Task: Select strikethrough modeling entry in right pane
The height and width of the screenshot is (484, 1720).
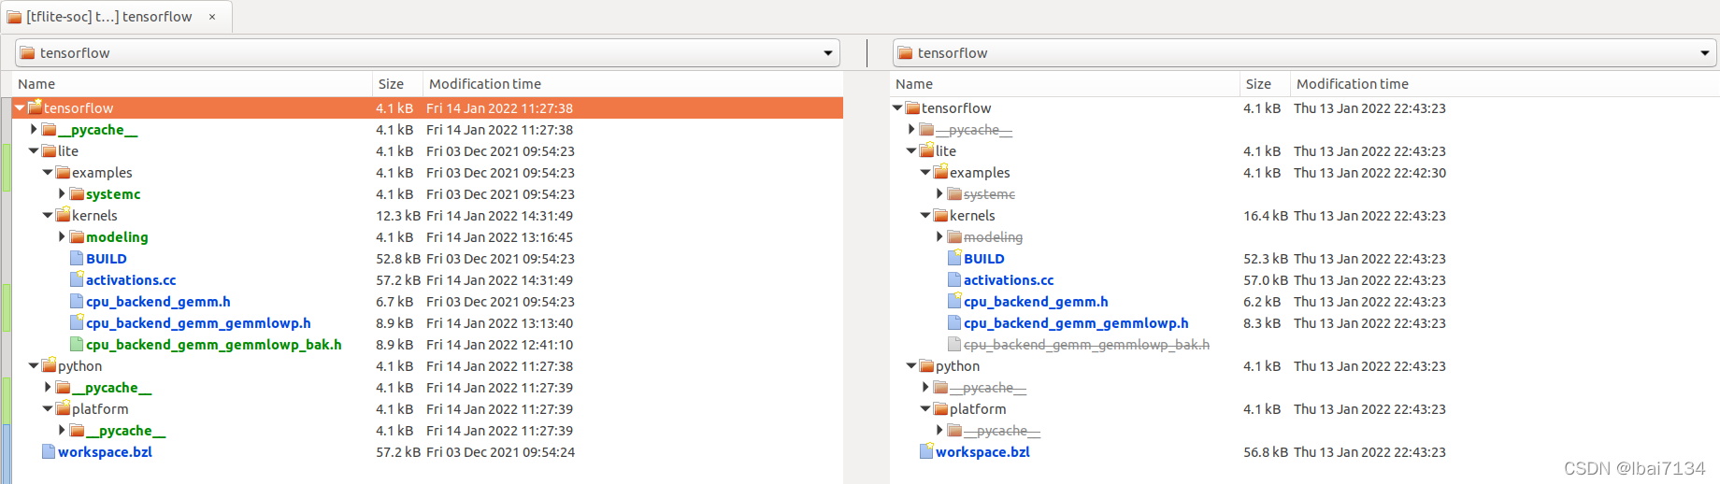Action: coord(993,236)
